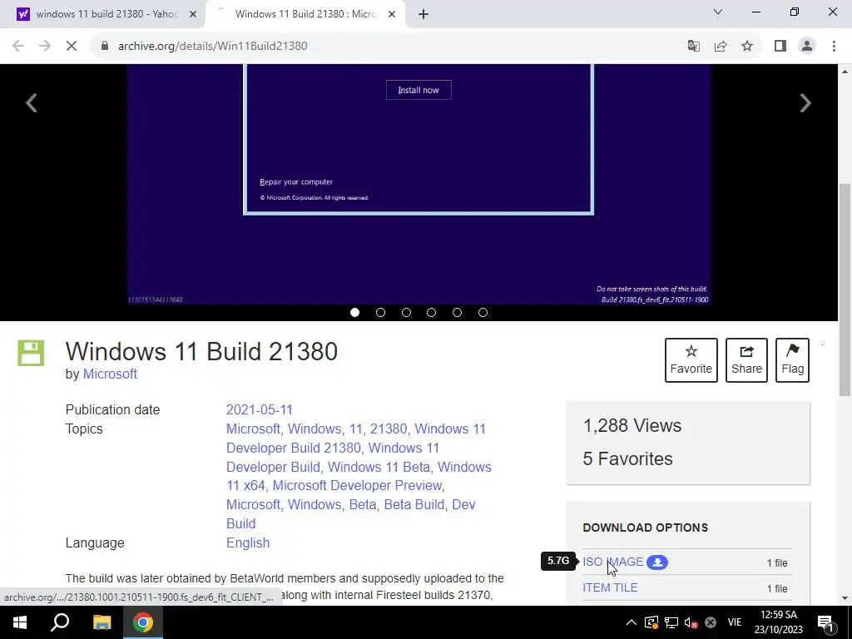The height and width of the screenshot is (639, 852).
Task: Open Windows 11 Beta topic link
Action: coord(379,467)
